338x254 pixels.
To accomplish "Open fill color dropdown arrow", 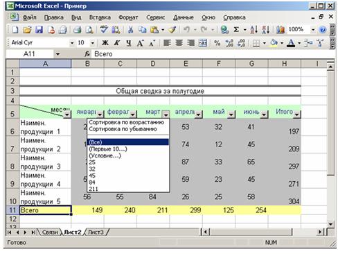I will [x=282, y=43].
